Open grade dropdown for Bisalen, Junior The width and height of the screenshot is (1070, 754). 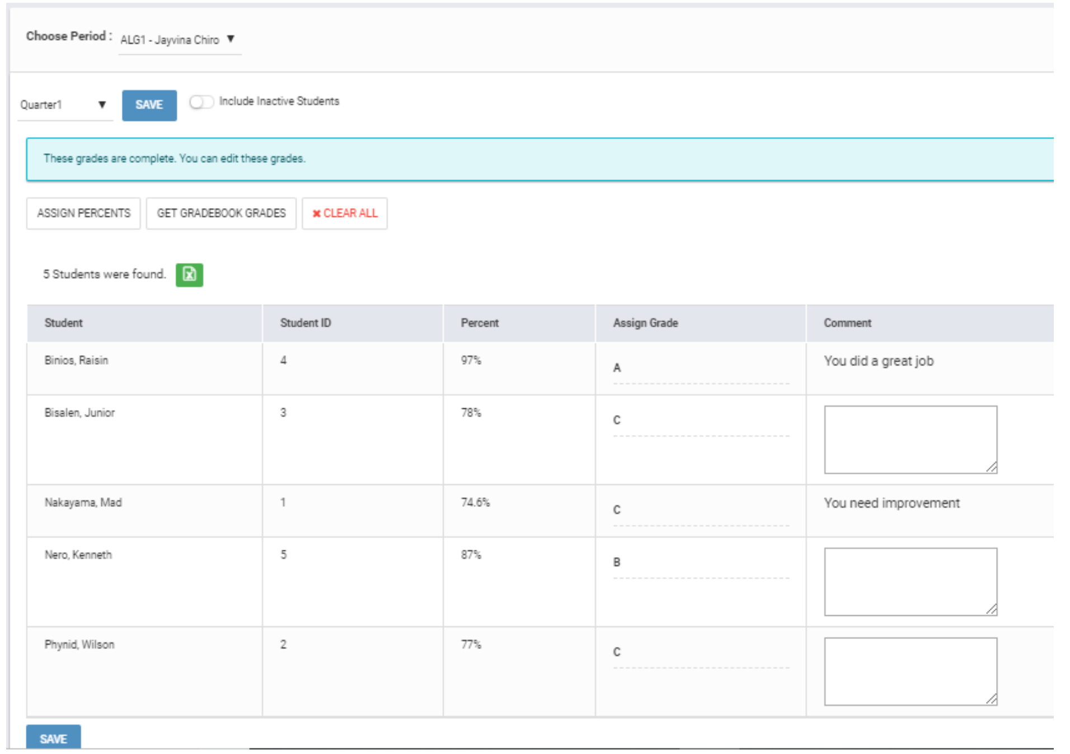[700, 421]
